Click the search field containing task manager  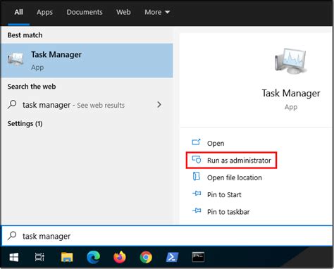pyautogui.click(x=167, y=236)
